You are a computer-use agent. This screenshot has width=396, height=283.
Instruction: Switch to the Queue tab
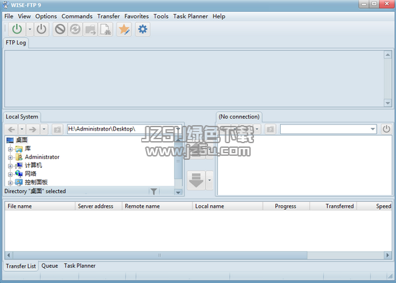pos(49,266)
